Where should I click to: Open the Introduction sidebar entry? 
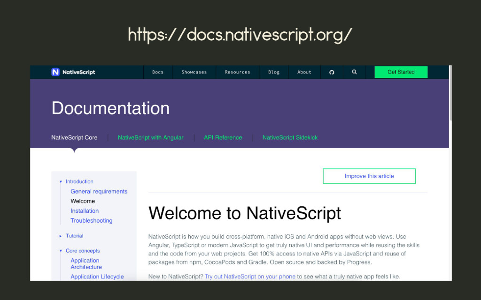pos(79,181)
